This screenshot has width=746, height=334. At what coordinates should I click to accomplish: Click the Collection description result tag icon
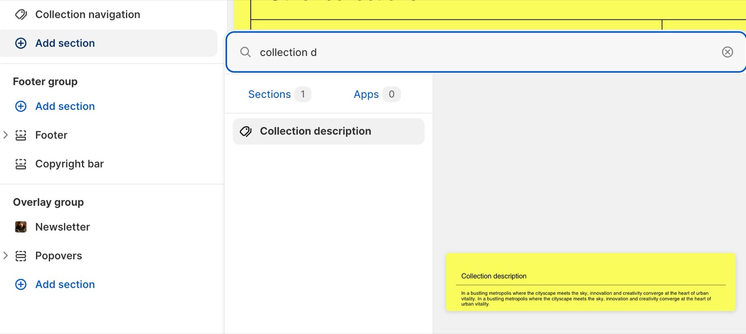click(246, 131)
